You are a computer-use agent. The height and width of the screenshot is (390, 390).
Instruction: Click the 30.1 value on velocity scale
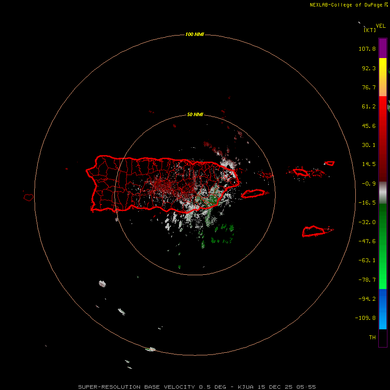[x=369, y=145]
